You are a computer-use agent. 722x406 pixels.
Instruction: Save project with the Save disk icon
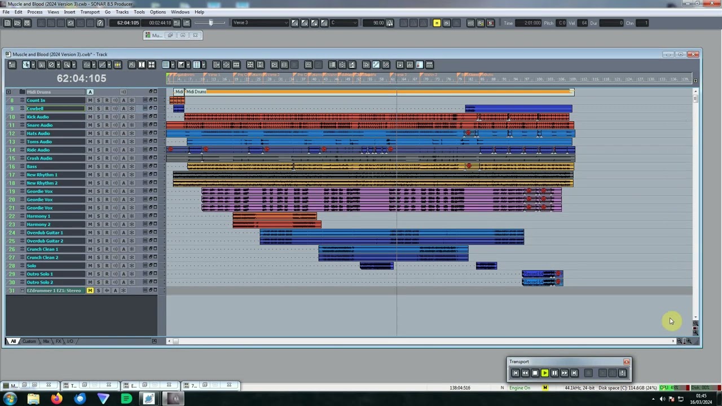pos(27,23)
